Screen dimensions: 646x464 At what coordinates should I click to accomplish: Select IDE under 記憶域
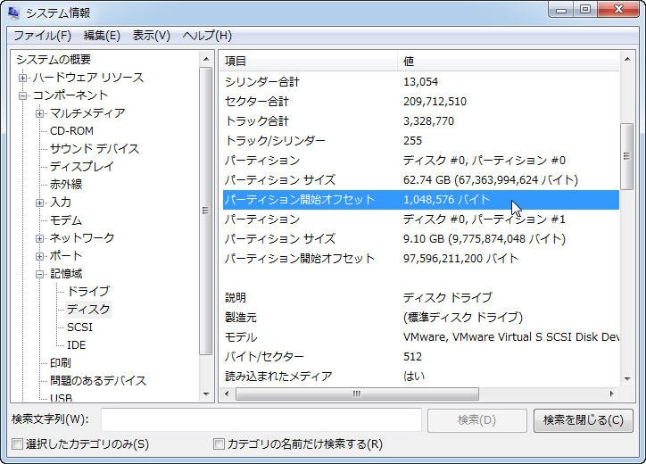coord(76,345)
